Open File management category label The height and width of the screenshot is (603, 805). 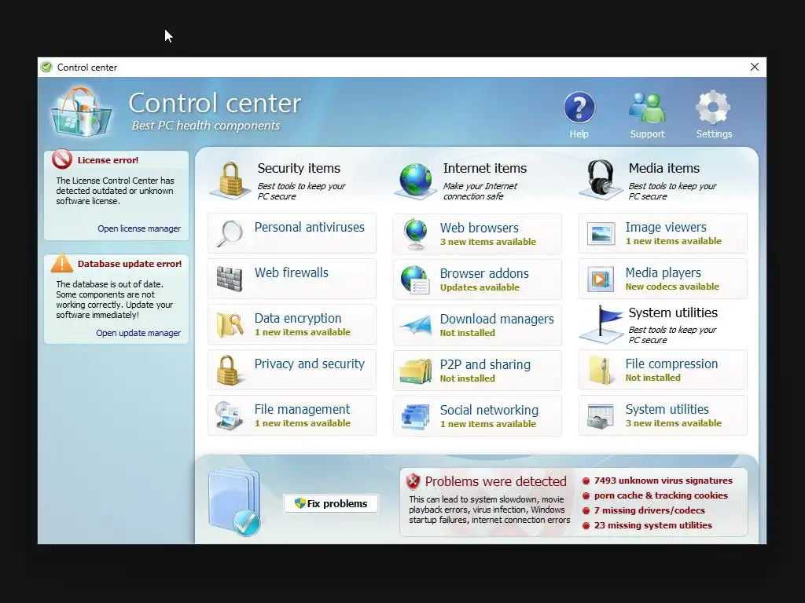pos(302,409)
